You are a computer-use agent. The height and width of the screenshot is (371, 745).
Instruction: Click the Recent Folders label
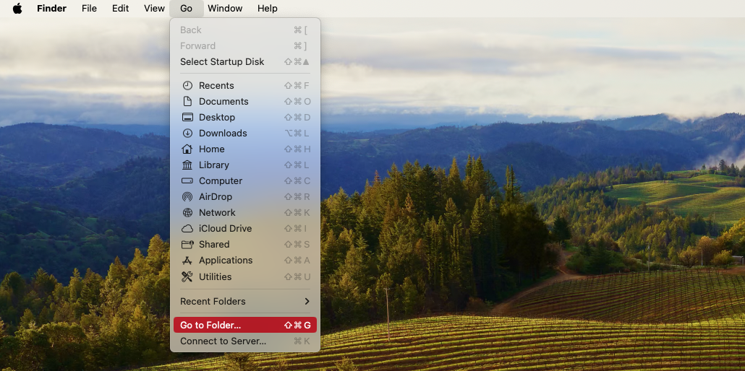tap(213, 301)
